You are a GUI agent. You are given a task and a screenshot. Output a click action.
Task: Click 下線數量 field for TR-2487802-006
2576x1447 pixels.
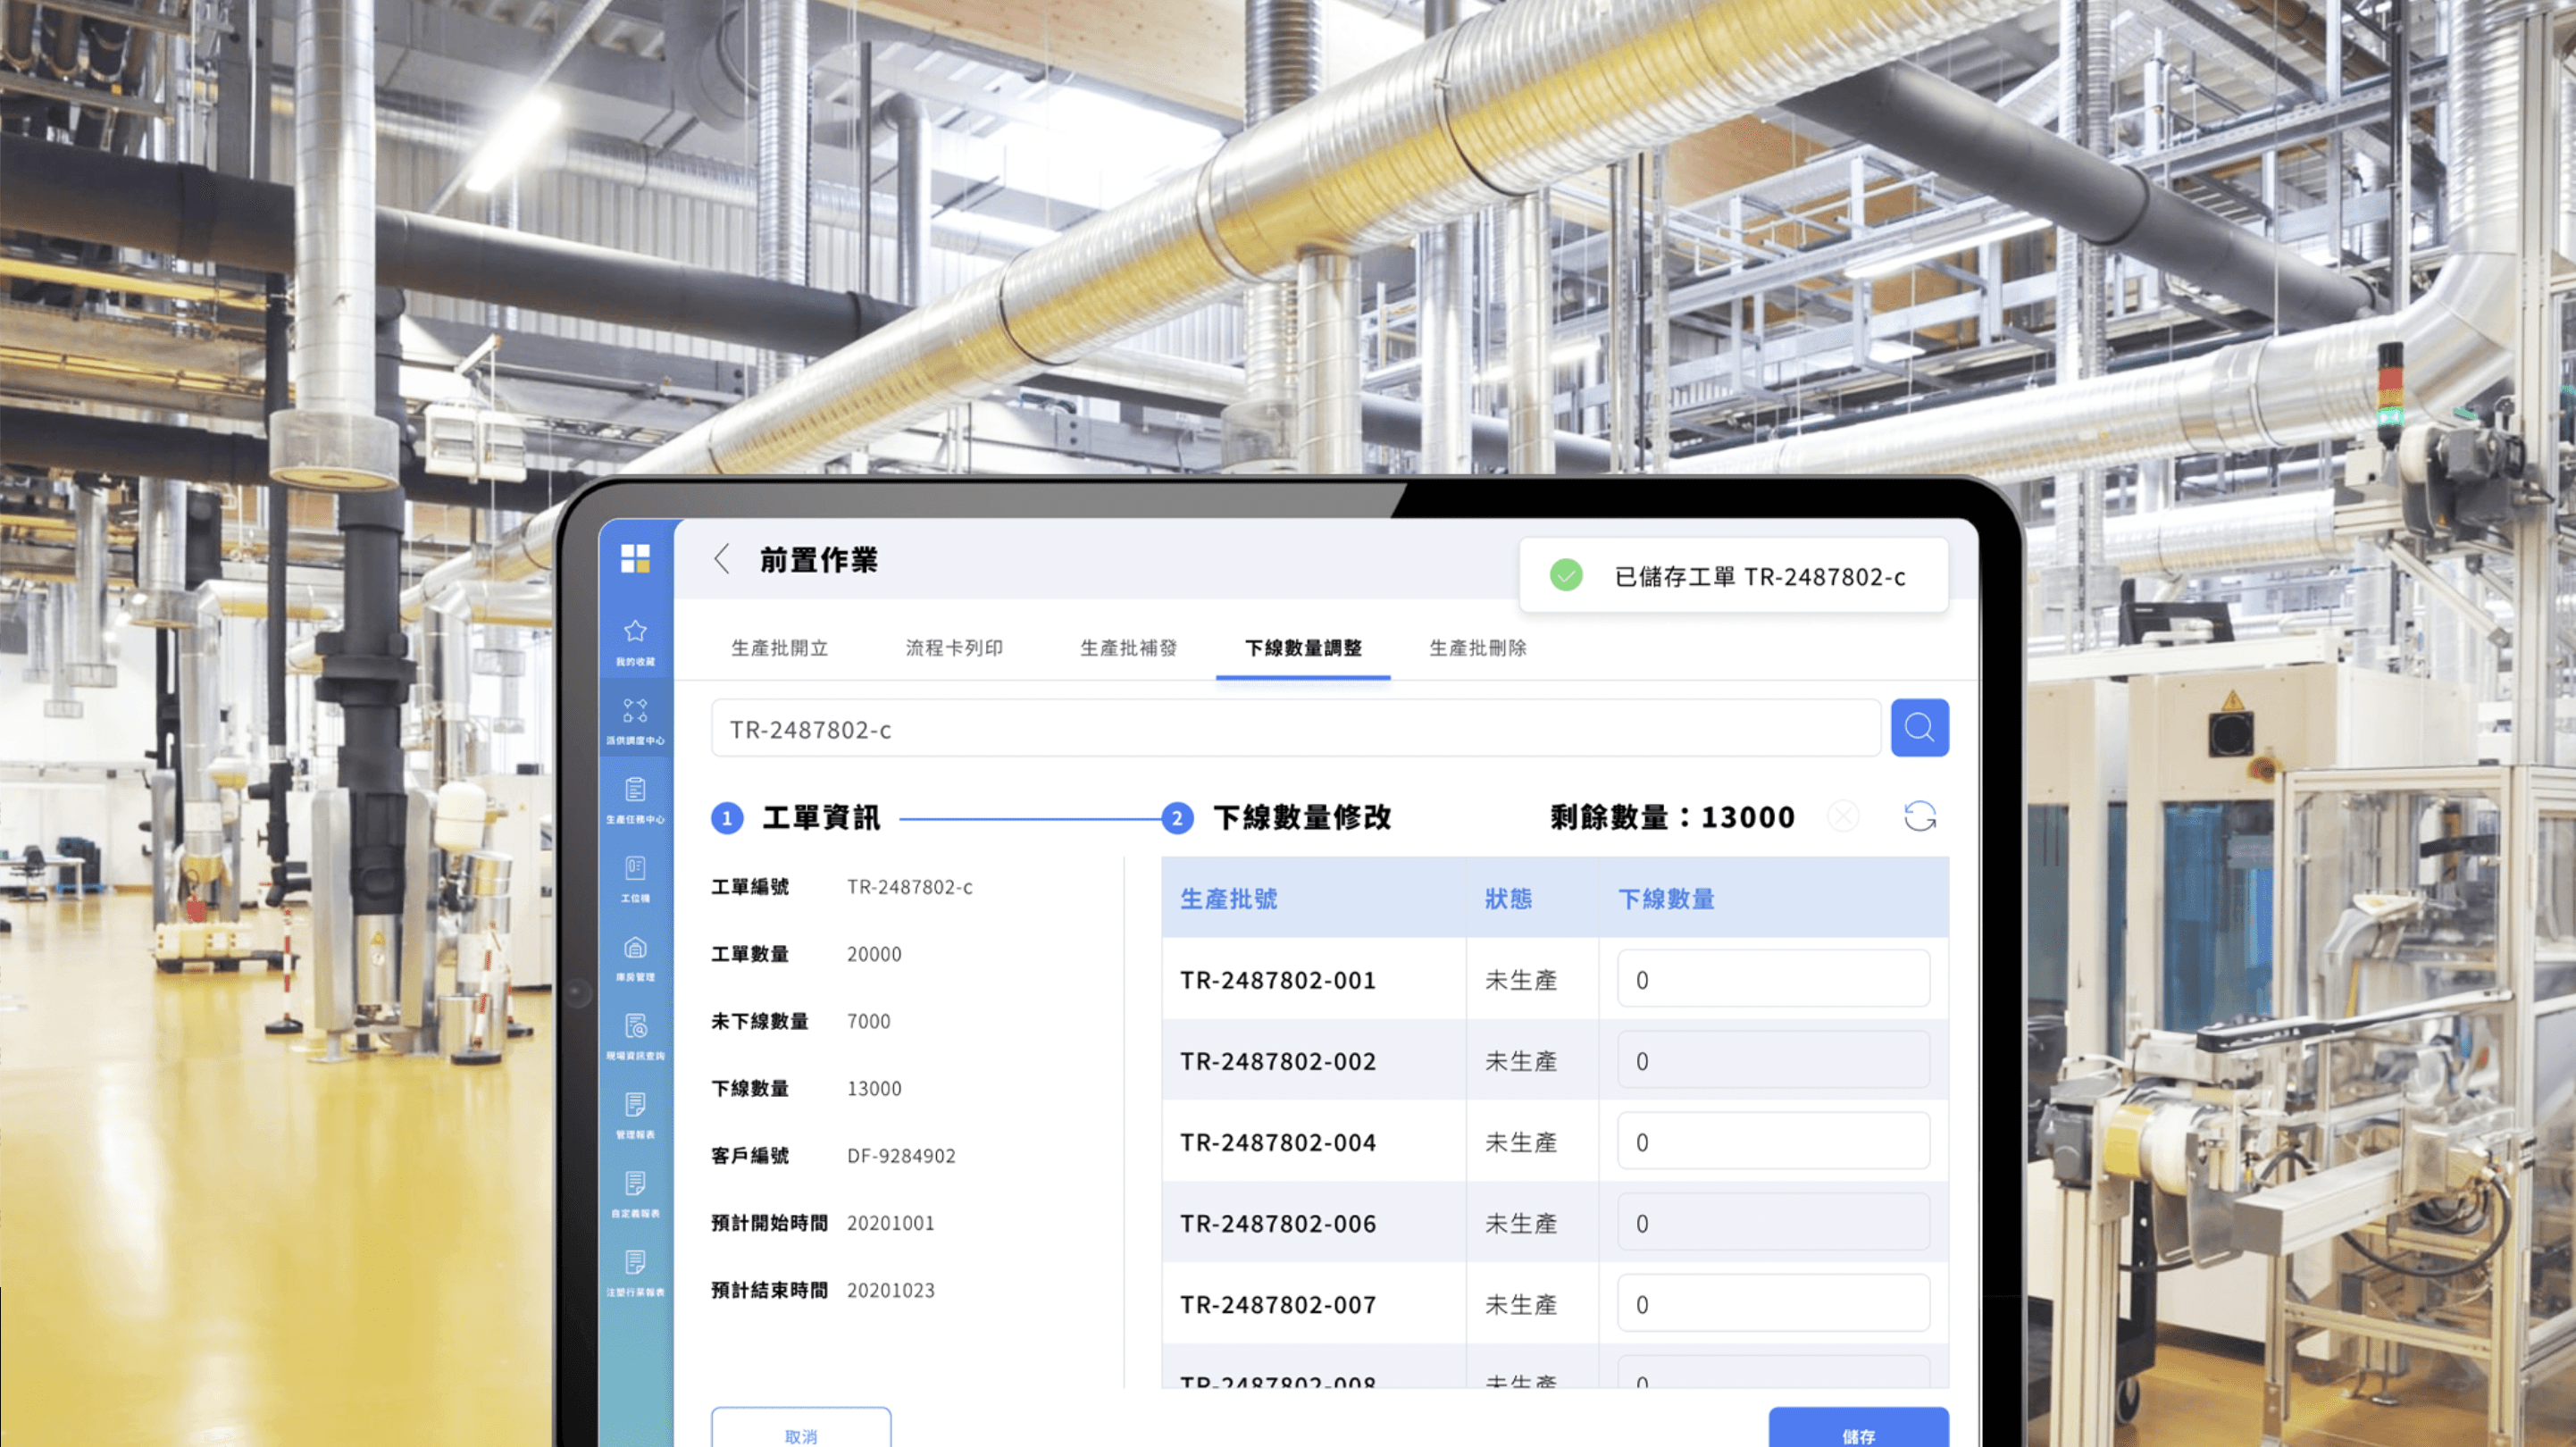click(1773, 1222)
